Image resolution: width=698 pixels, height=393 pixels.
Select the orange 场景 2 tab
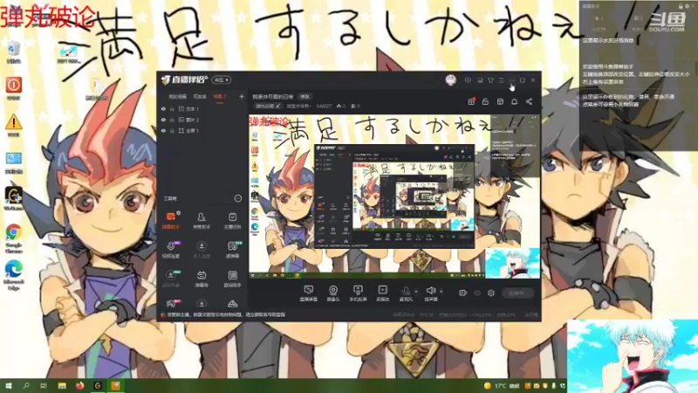pos(220,97)
